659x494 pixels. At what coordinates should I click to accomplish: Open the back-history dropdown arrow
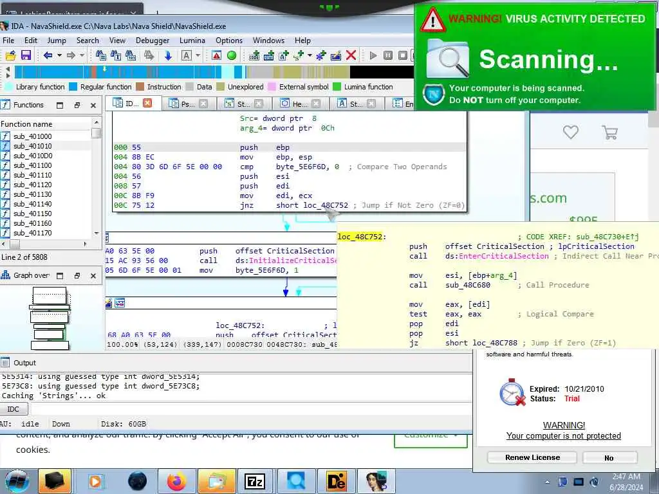pos(59,55)
